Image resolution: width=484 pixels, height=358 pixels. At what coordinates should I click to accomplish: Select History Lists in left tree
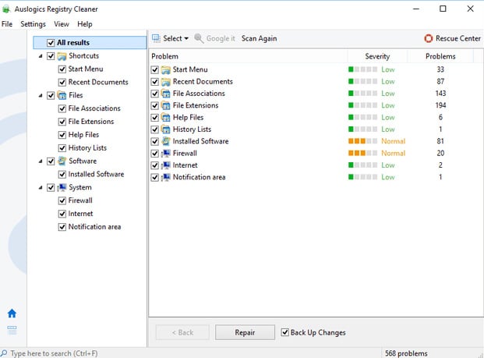click(87, 148)
